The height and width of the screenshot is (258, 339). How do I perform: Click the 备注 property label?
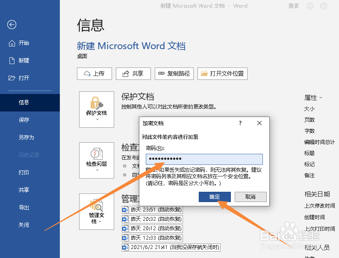(310, 176)
